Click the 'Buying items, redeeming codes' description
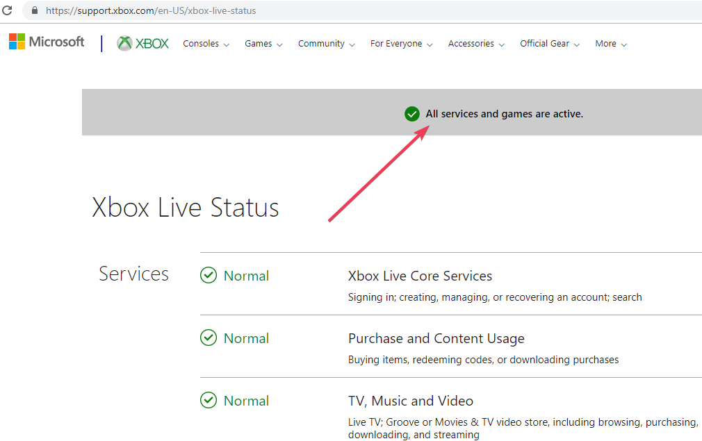Viewport: 702px width, 441px height. [x=484, y=360]
